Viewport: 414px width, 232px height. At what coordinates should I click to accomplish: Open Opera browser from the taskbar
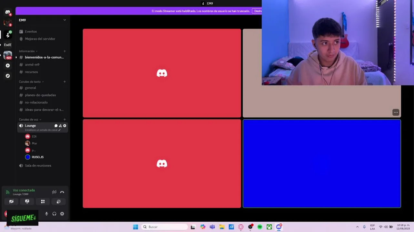point(241,227)
